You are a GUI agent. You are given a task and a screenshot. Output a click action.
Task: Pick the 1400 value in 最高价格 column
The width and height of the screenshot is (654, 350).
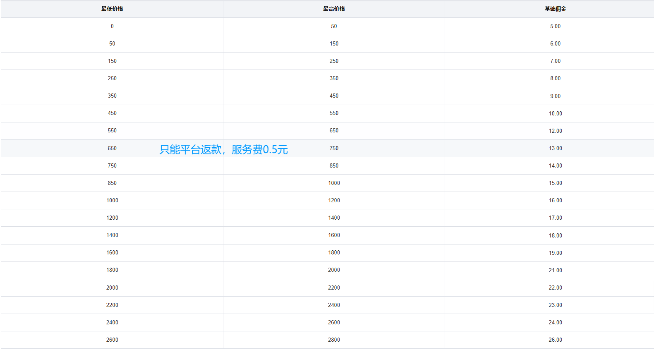coord(334,218)
